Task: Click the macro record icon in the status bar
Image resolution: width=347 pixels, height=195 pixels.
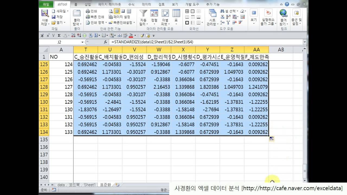Action: pyautogui.click(x=54, y=190)
